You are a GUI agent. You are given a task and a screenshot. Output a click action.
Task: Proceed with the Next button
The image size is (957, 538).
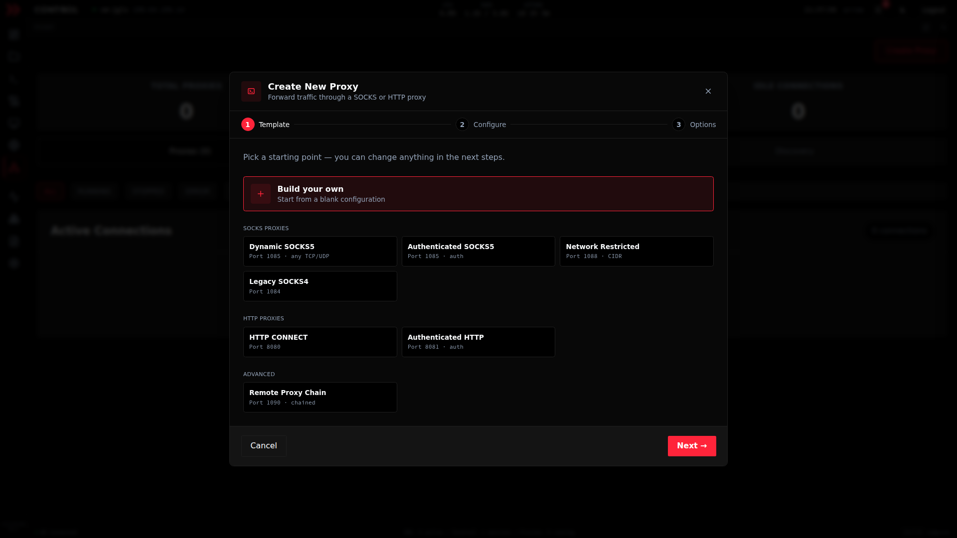pyautogui.click(x=692, y=446)
